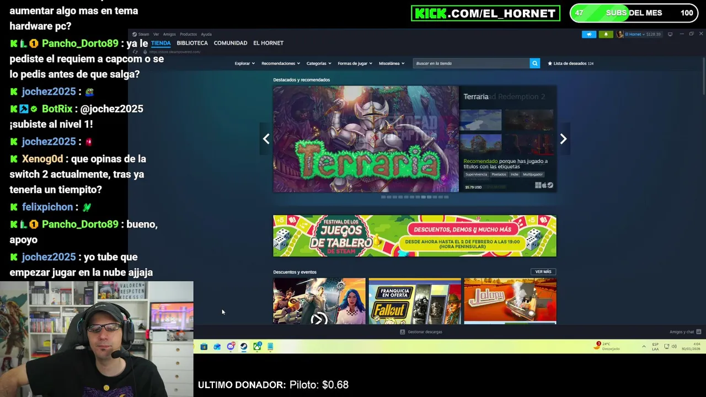Screen dimensions: 706x397
Task: Open the Steam announcements megaphone icon
Action: pyautogui.click(x=589, y=34)
